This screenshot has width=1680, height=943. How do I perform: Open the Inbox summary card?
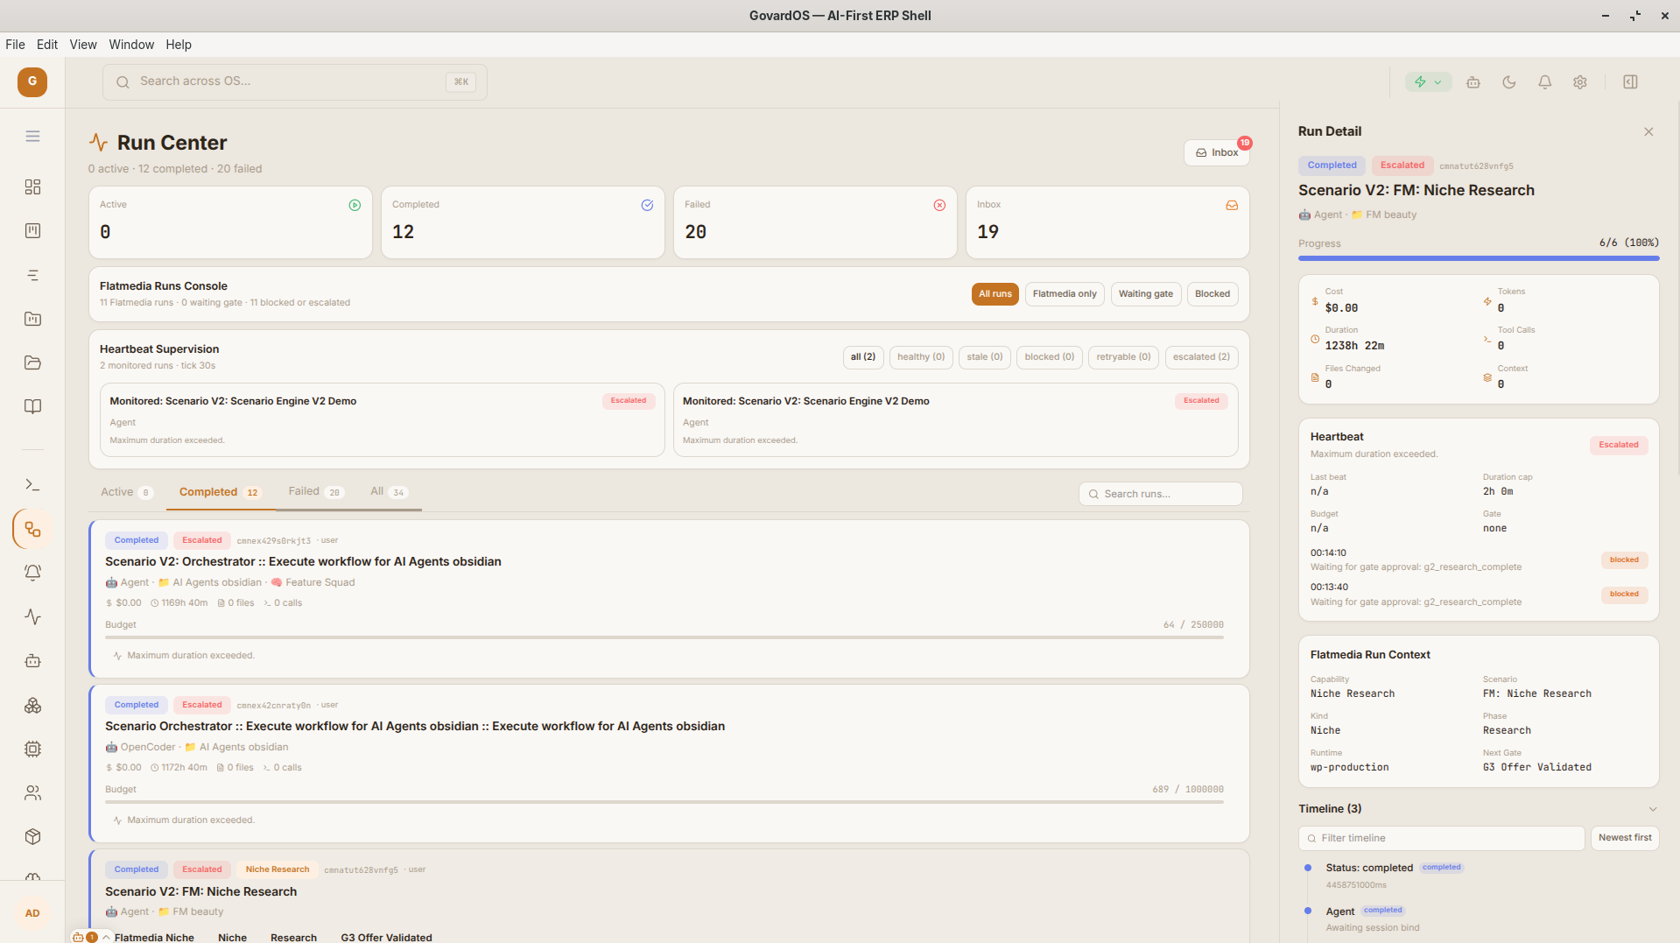[x=1107, y=222]
